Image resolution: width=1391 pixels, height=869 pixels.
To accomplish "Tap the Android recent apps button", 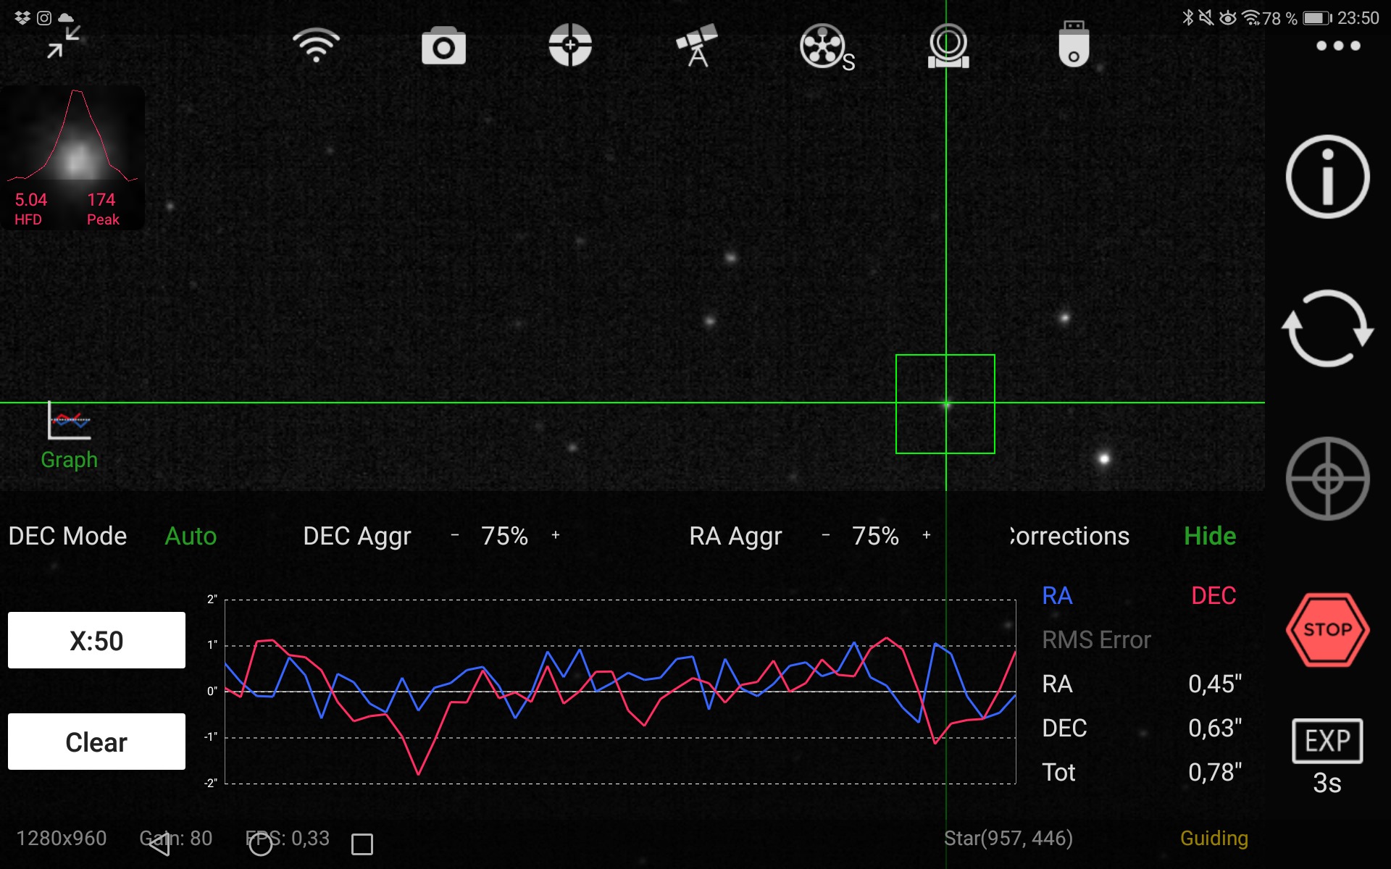I will (362, 844).
